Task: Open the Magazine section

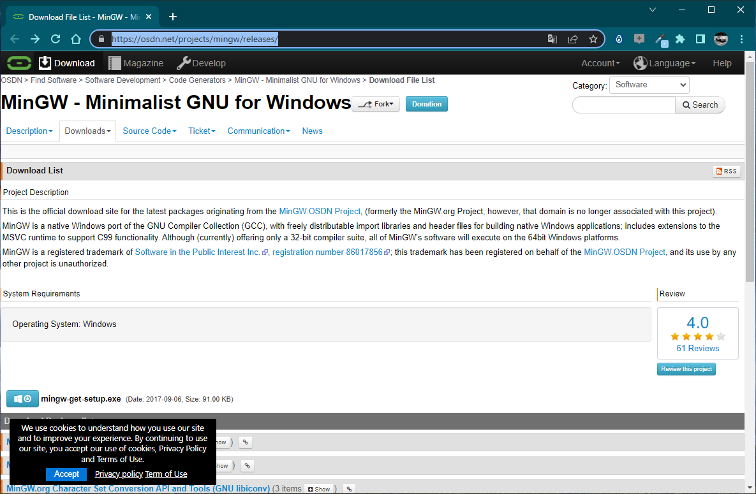Action: [135, 63]
